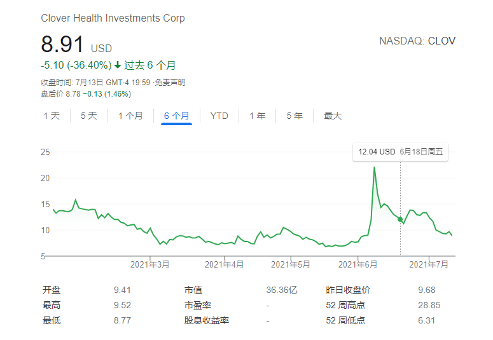Click the large 8.91 current price
The image size is (493, 340).
[62, 44]
